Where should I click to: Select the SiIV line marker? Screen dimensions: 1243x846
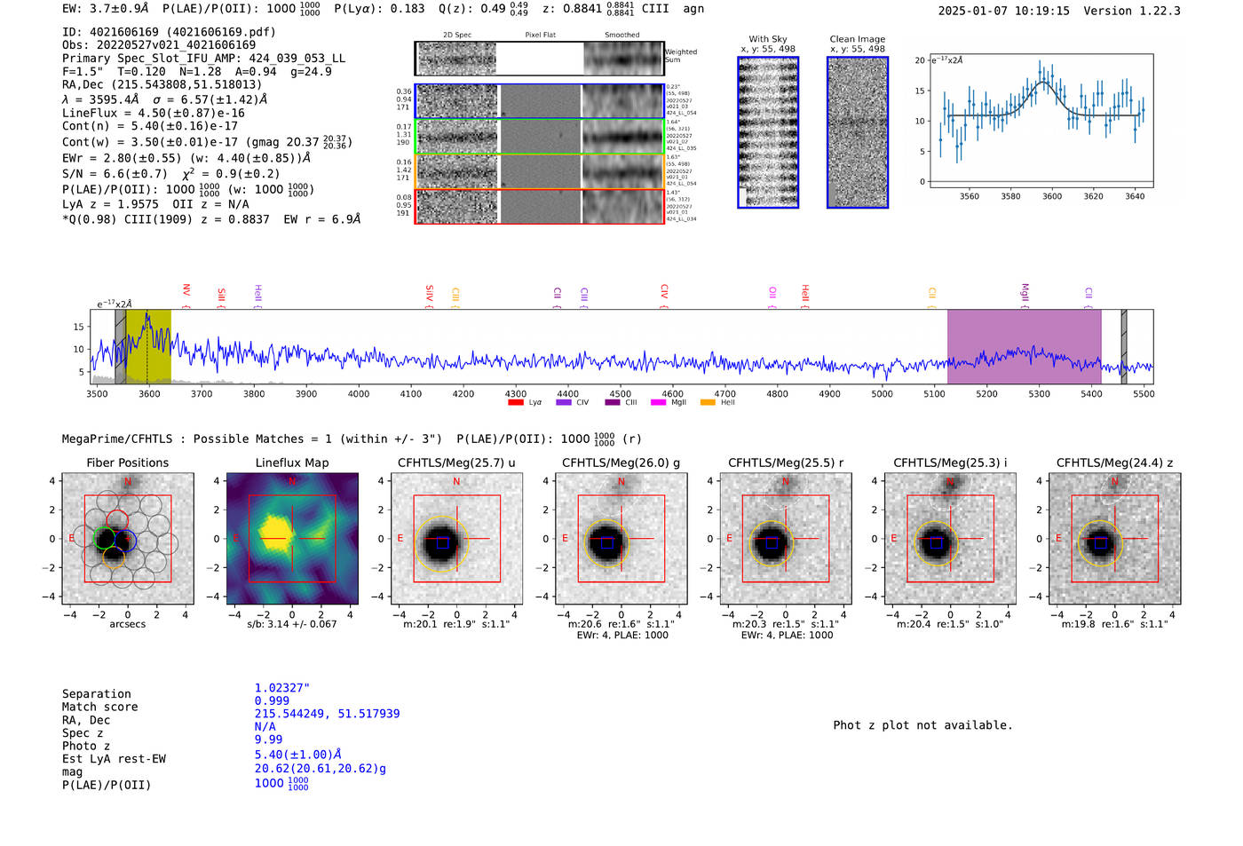click(x=430, y=296)
